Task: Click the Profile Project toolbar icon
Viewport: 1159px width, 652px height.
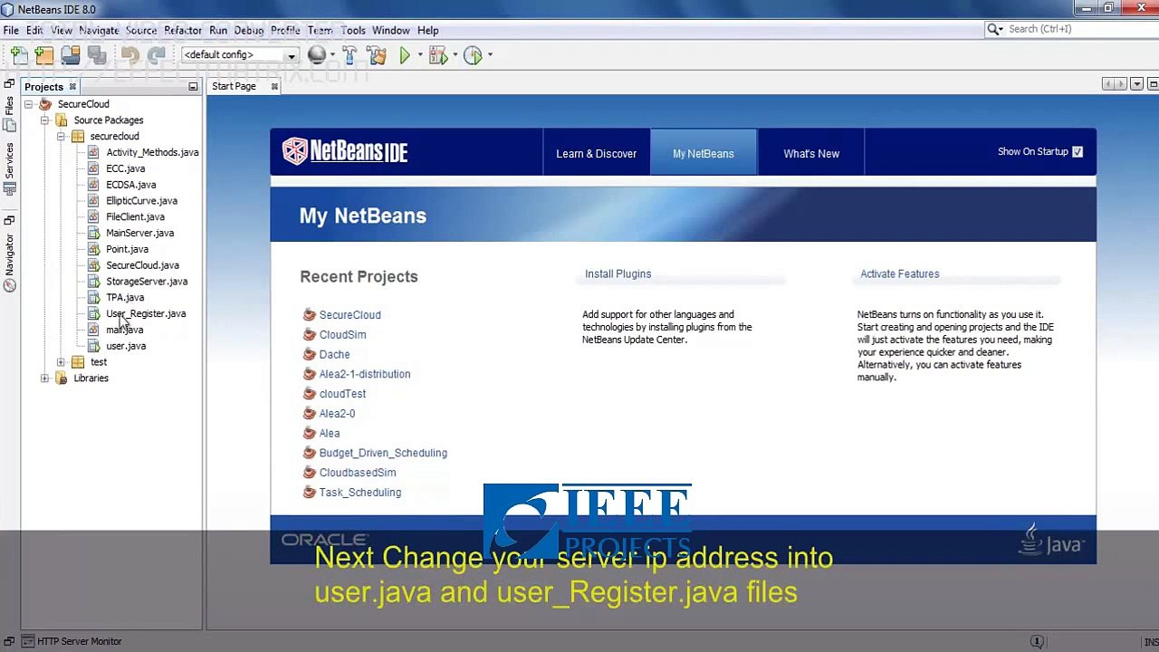Action: 473,55
